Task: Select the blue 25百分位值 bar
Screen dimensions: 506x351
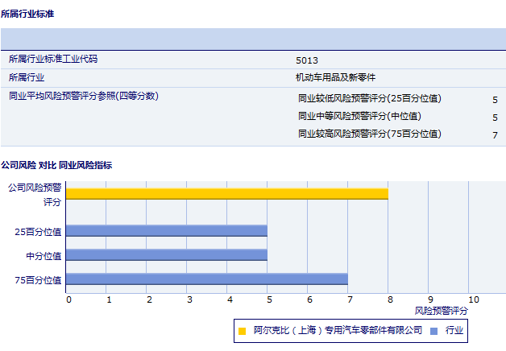Action: [x=167, y=231]
